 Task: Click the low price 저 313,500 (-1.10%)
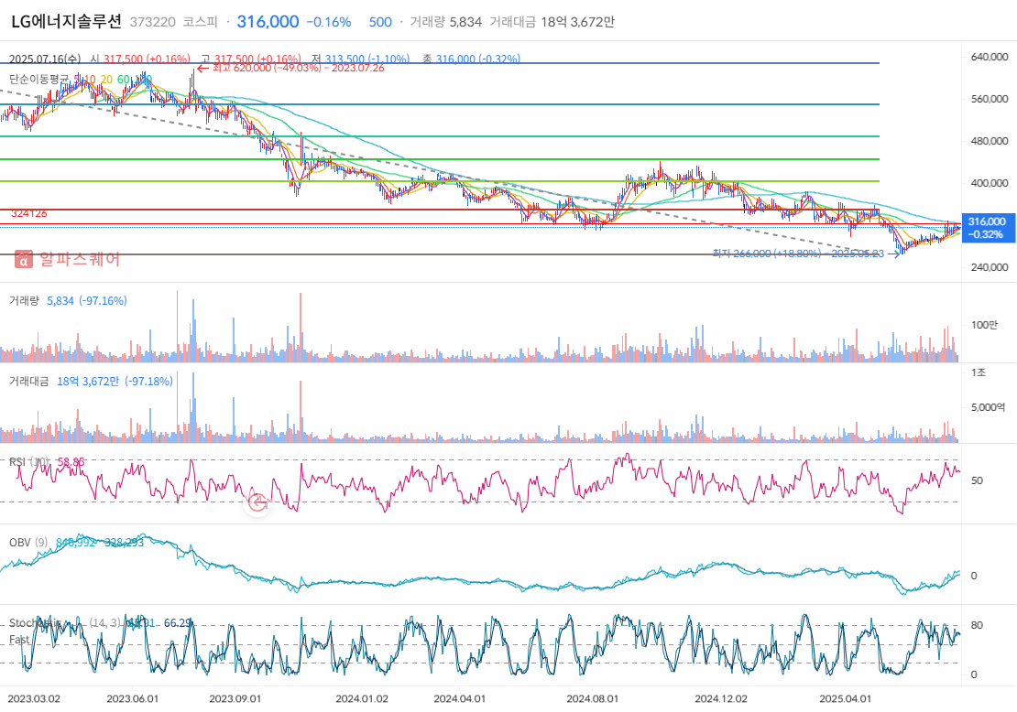[x=361, y=59]
